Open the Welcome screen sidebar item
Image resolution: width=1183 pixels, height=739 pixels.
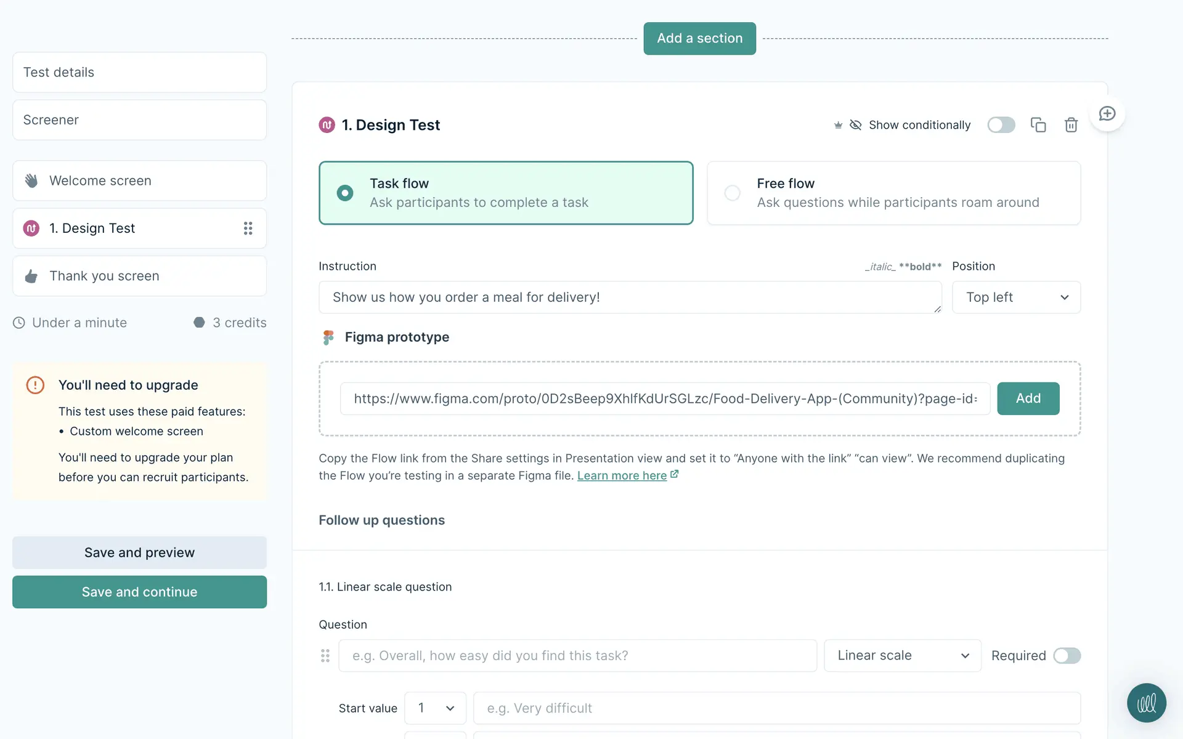(139, 181)
